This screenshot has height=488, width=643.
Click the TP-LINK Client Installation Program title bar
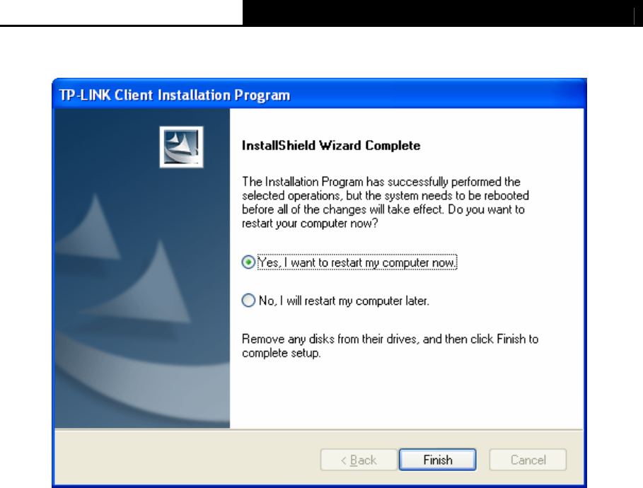[x=319, y=94]
